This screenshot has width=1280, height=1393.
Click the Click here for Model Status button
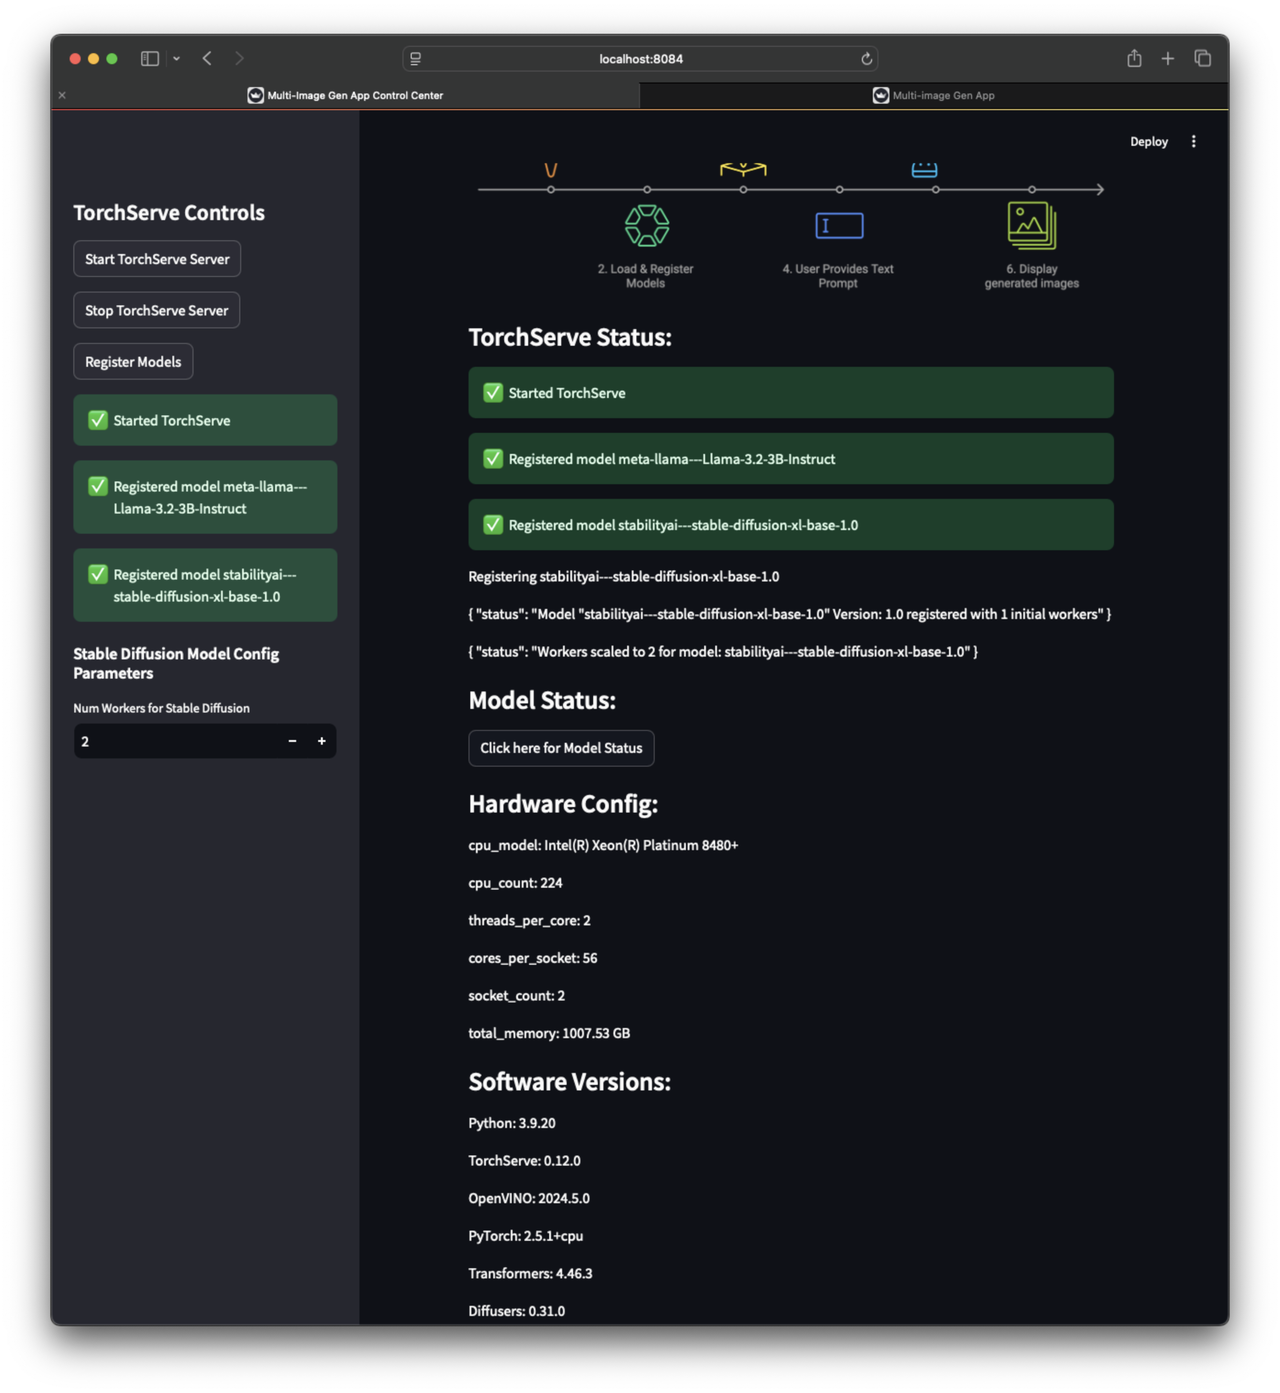click(x=561, y=748)
